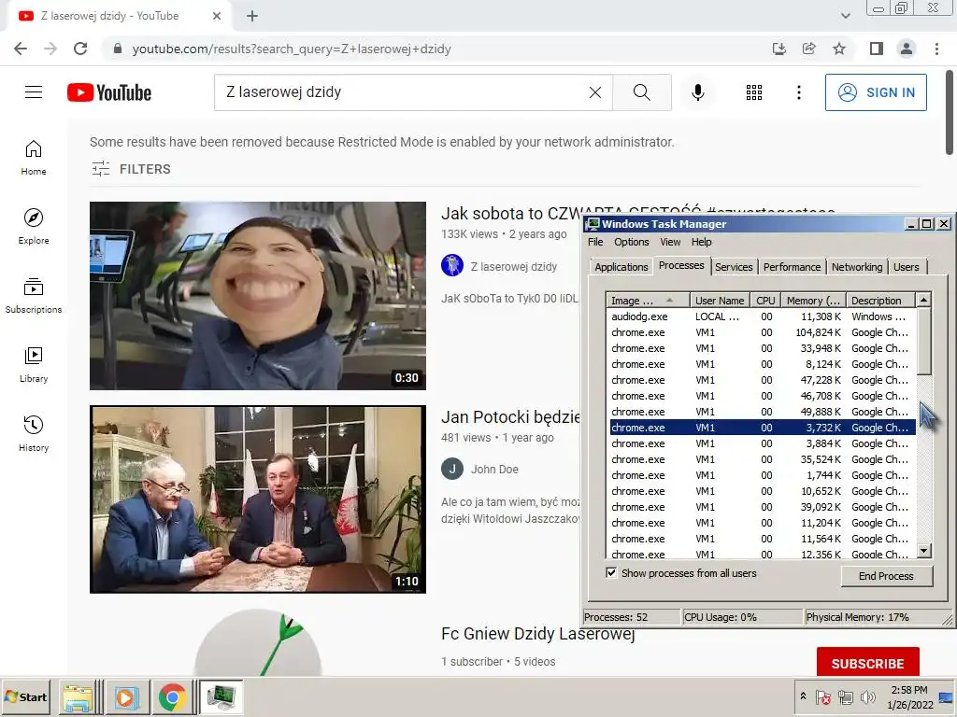Open Task Manager File menu
The width and height of the screenshot is (957, 717).
coord(595,242)
